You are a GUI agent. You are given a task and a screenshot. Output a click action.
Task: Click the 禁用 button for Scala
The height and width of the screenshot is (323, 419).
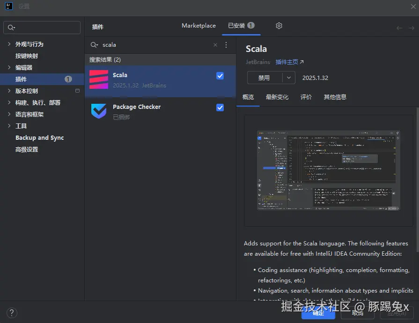265,78
